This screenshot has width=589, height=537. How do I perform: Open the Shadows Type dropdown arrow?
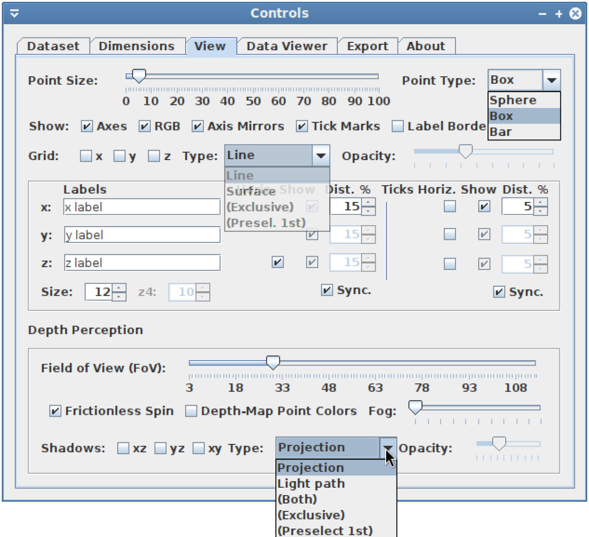coord(388,448)
